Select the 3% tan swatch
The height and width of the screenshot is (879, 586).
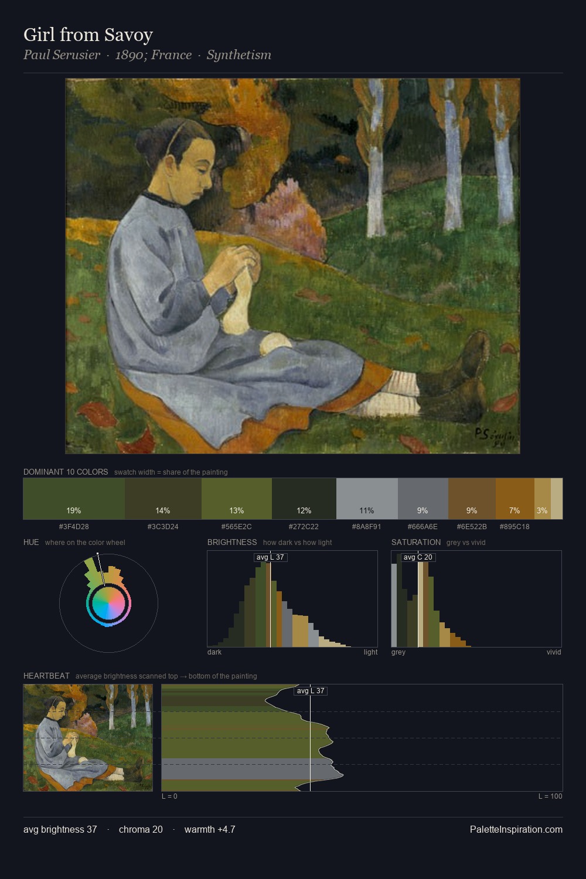[x=543, y=499]
